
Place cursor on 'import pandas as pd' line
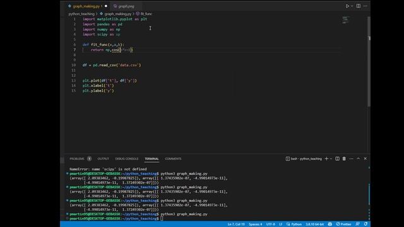pos(102,24)
